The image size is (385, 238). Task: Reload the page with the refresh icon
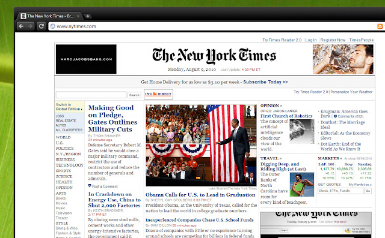[42, 26]
